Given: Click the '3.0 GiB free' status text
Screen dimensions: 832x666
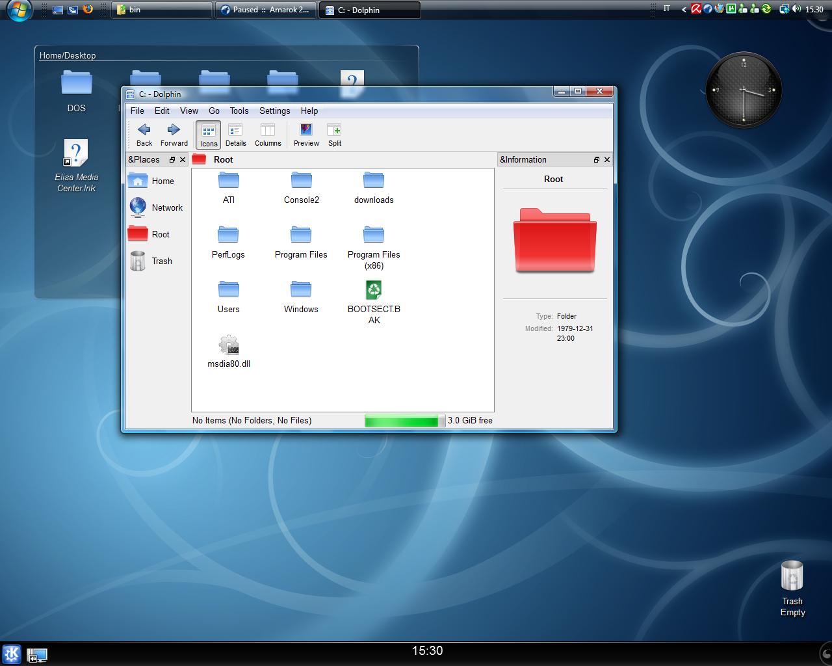Looking at the screenshot, I should (x=470, y=421).
